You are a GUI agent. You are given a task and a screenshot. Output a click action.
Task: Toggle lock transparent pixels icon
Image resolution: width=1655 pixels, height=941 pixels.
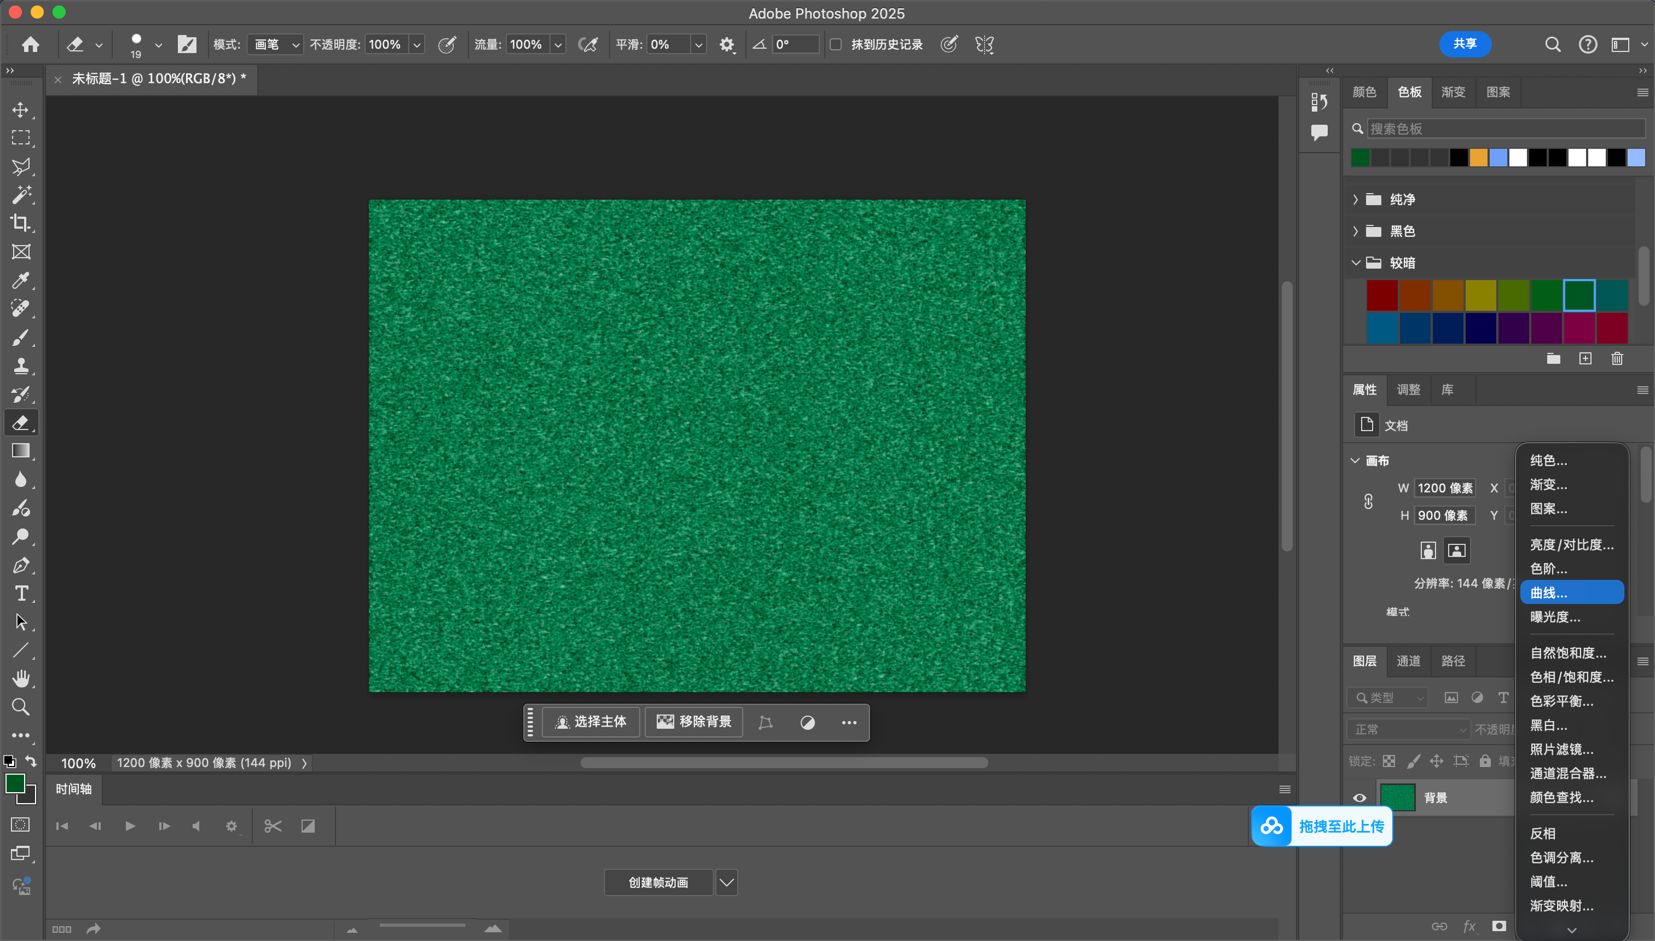(x=1388, y=760)
